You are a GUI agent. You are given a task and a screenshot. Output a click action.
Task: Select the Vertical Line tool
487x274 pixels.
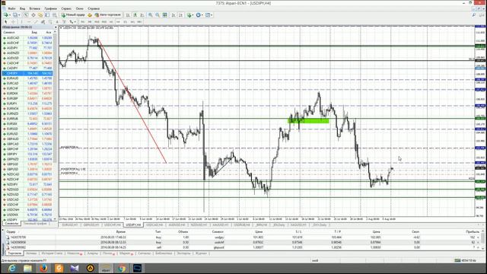(x=21, y=22)
